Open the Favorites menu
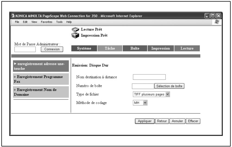This screenshot has width=232, height=147. coord(46,22)
